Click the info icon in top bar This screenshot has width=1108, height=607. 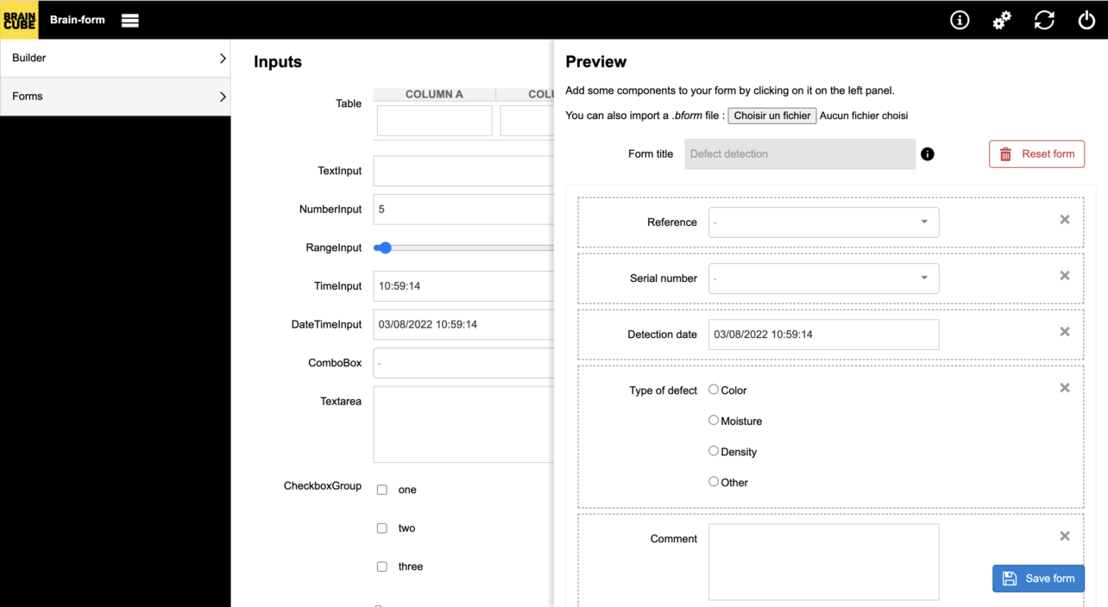[x=960, y=21]
